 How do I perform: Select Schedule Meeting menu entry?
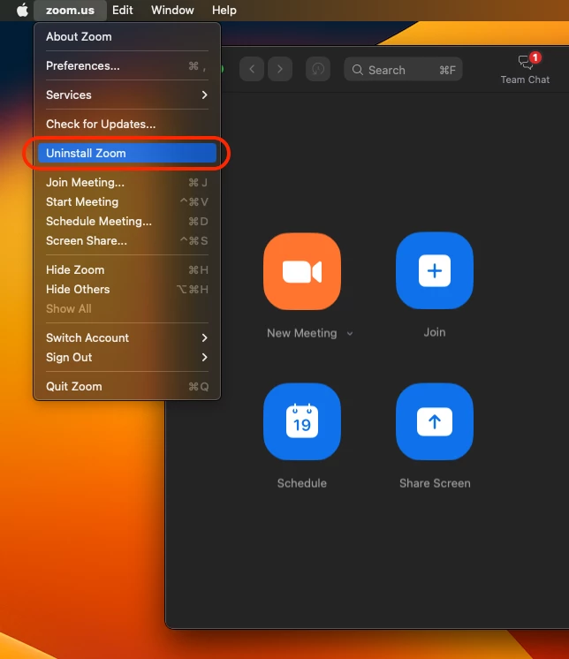pyautogui.click(x=127, y=221)
